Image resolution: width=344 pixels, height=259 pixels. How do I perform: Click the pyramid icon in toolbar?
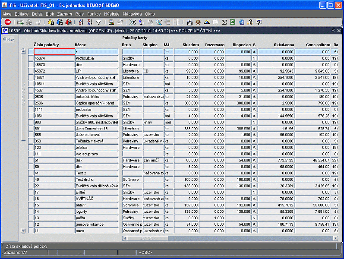click(207, 22)
